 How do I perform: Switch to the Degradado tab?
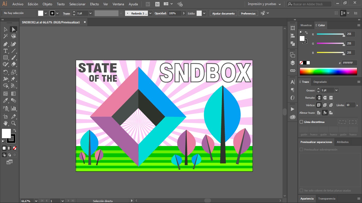point(320,82)
